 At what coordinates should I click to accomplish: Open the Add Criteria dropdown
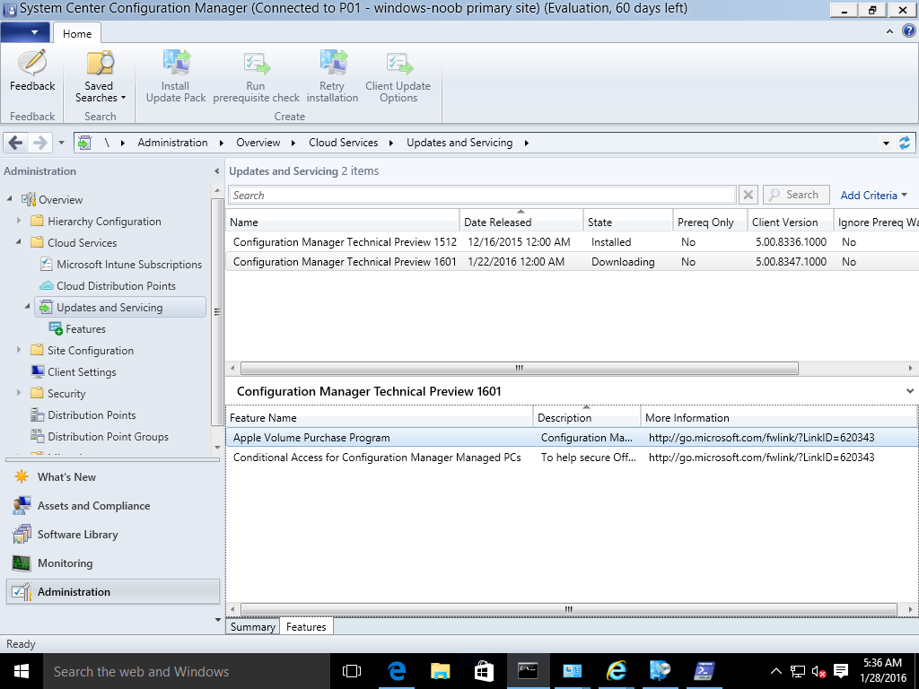873,195
